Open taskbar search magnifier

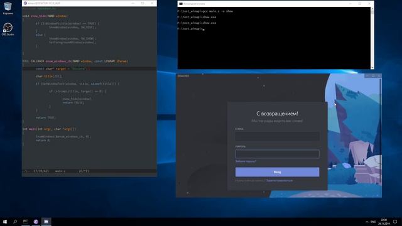pos(15,222)
